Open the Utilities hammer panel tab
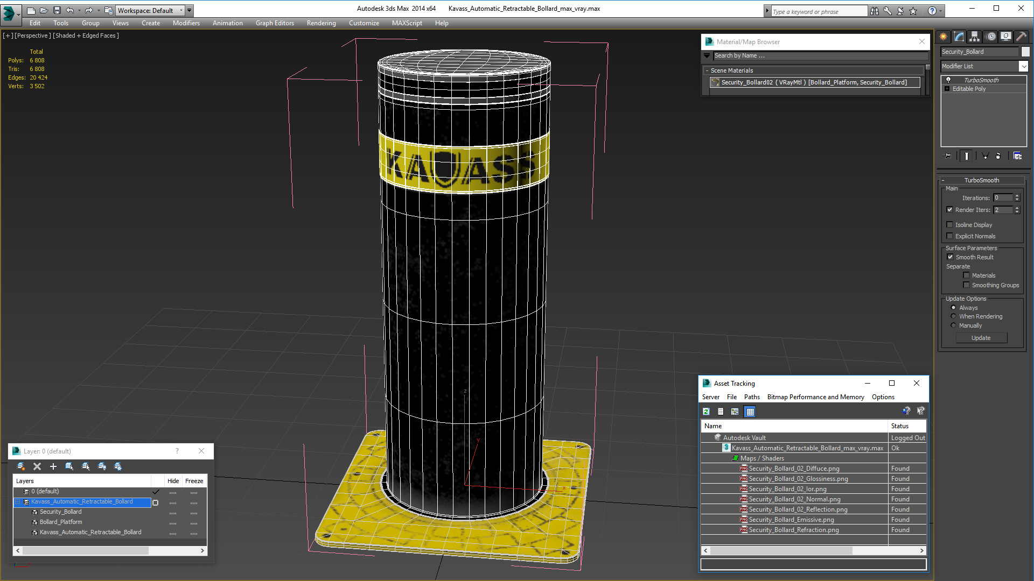This screenshot has height=581, width=1034. 1021,37
